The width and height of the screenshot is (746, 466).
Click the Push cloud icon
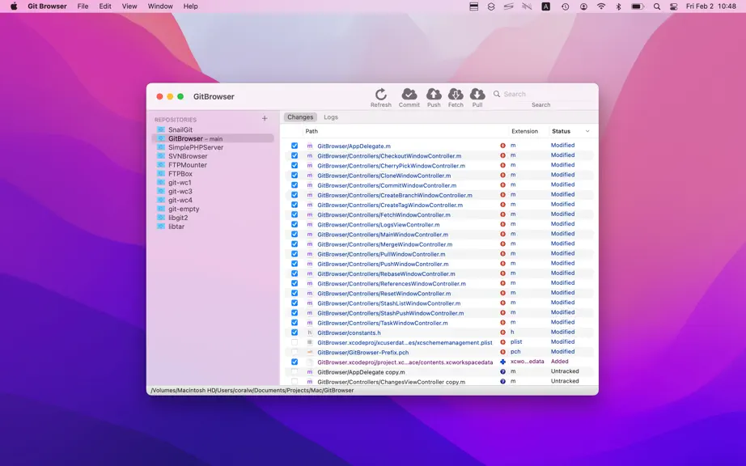coord(434,94)
